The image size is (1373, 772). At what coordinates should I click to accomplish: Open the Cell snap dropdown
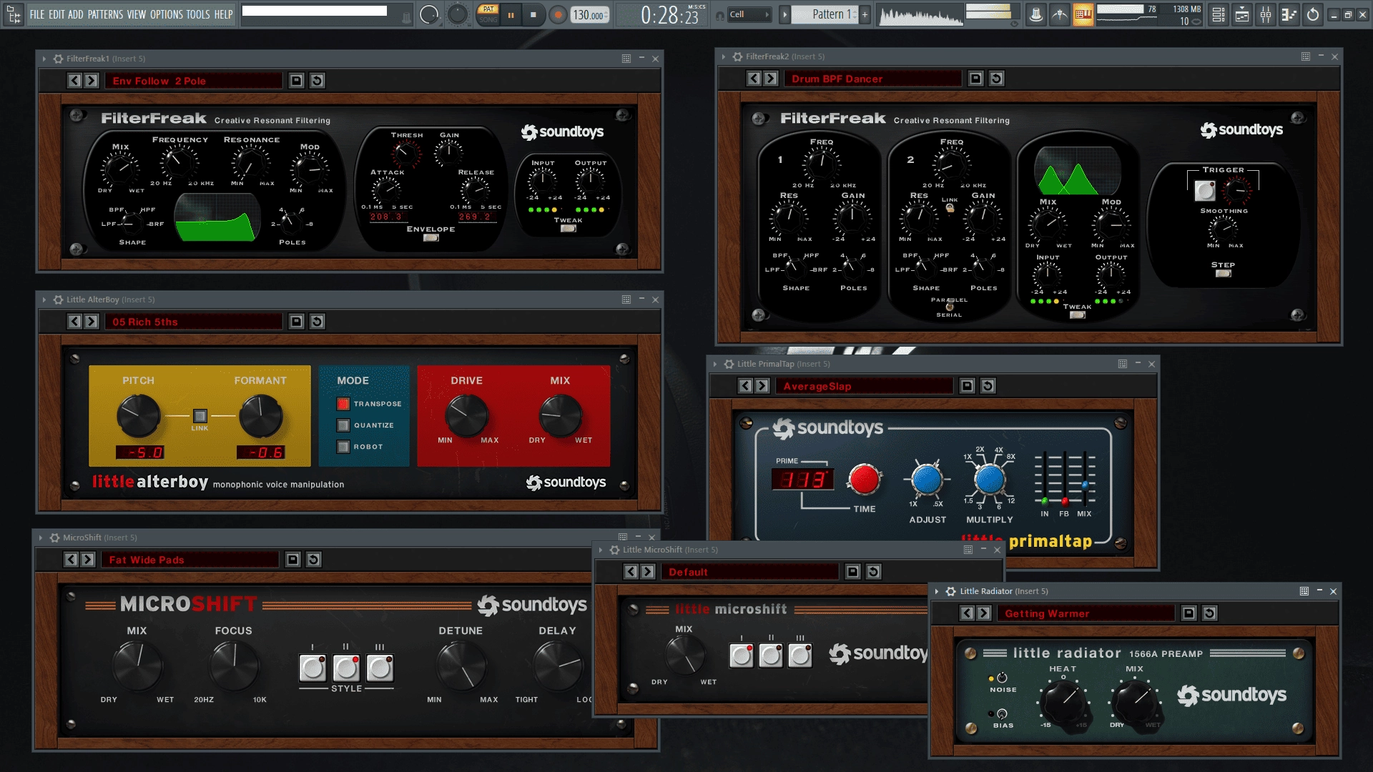pos(749,14)
